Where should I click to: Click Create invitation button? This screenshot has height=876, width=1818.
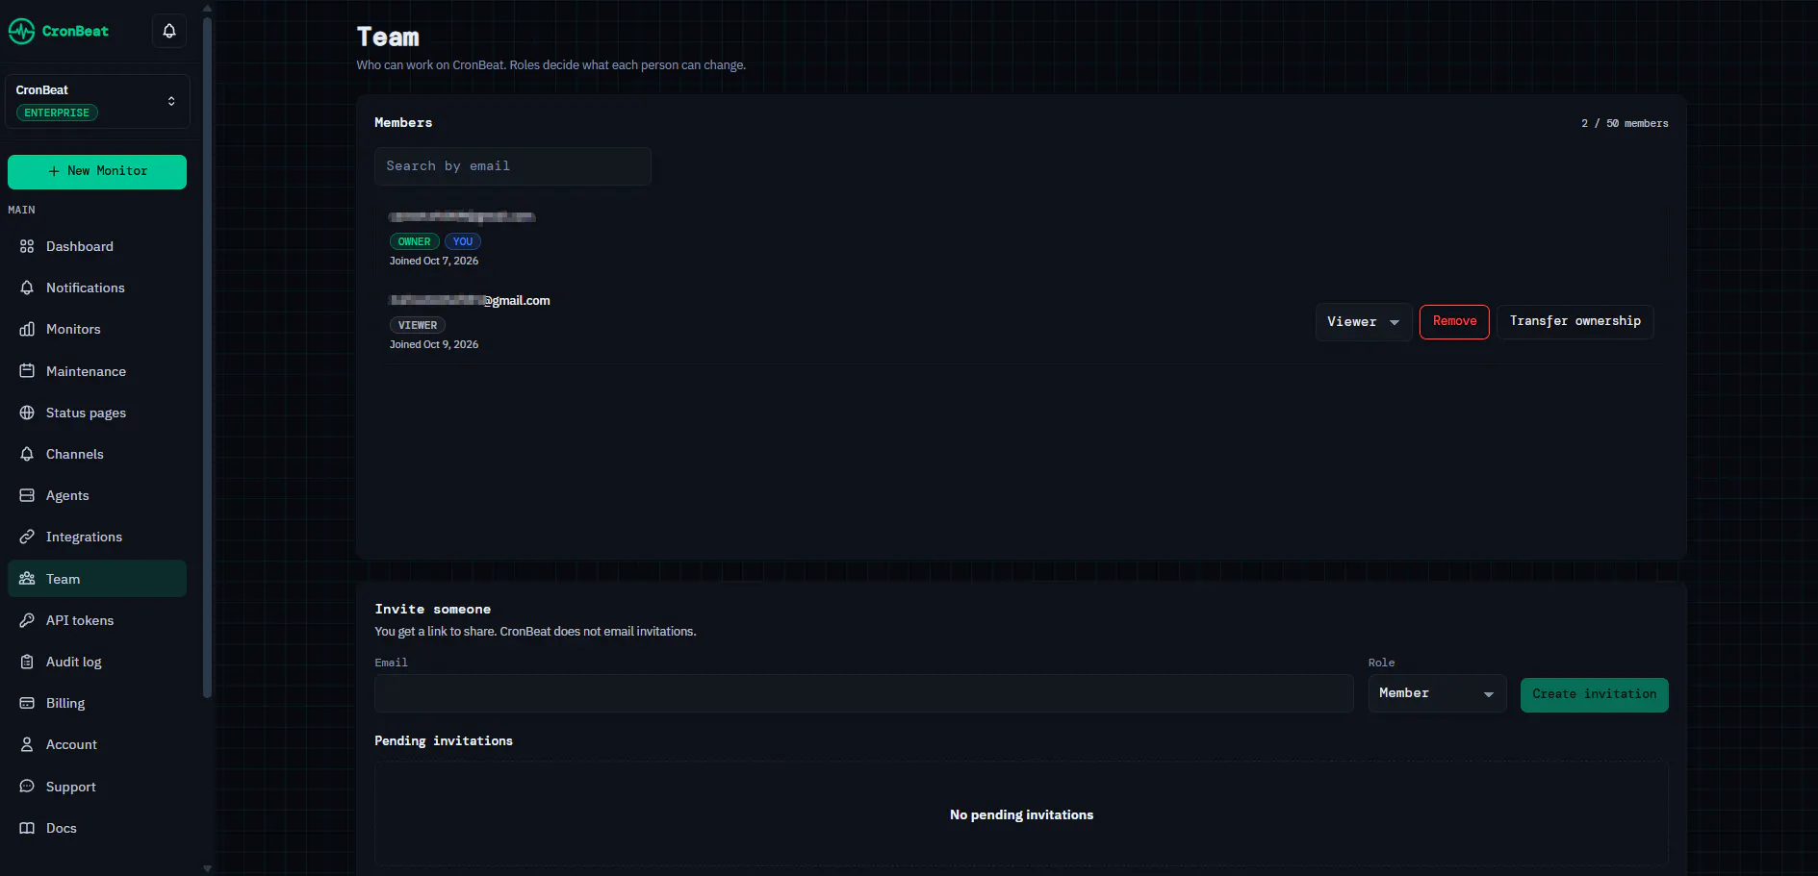click(1594, 694)
